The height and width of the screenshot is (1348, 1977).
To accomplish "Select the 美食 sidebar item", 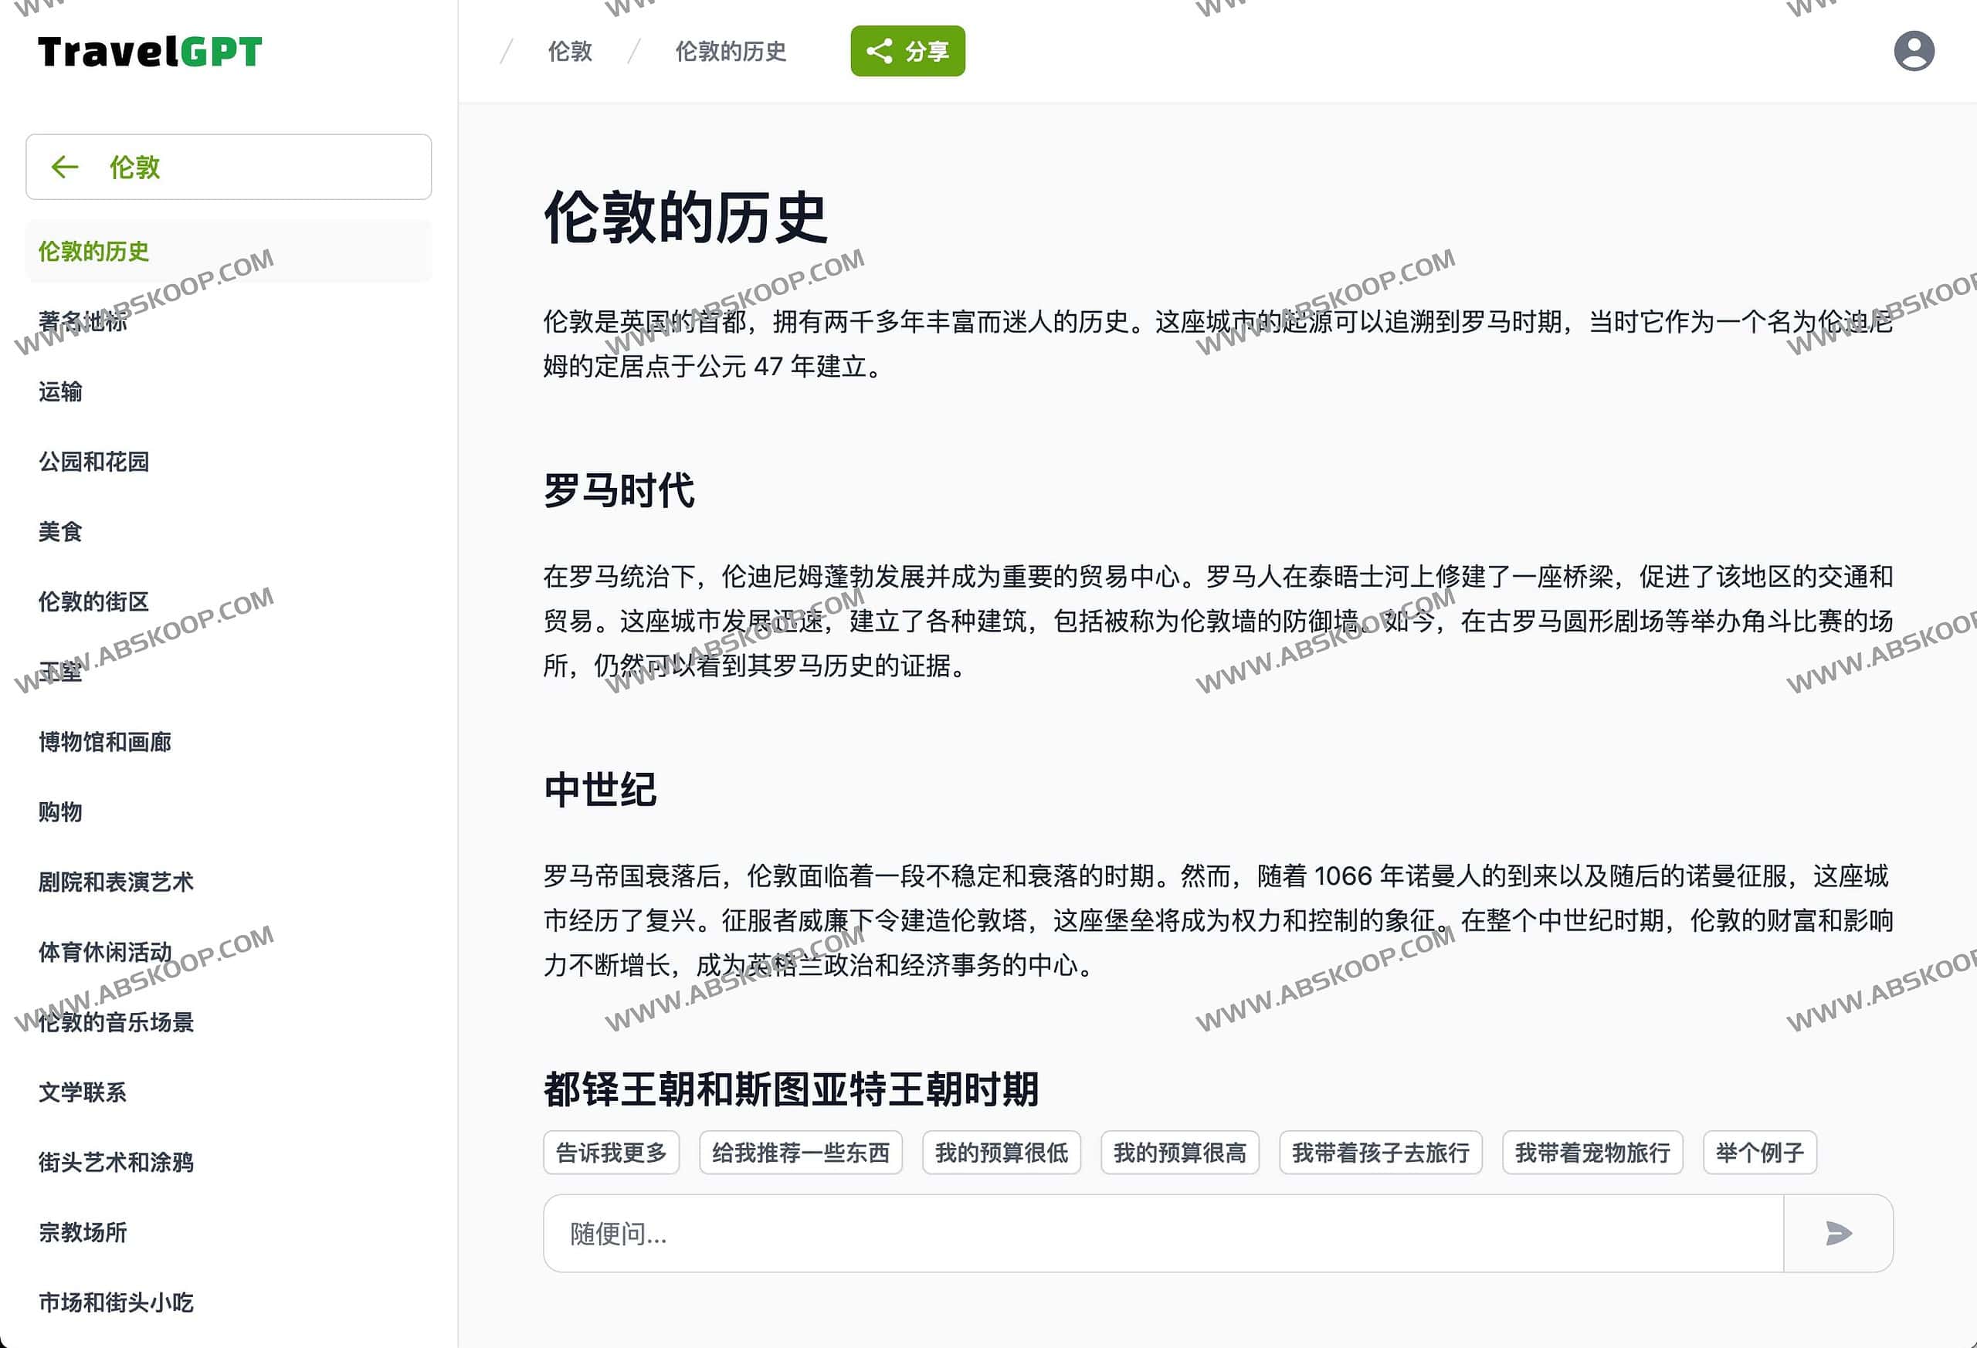I will (60, 531).
